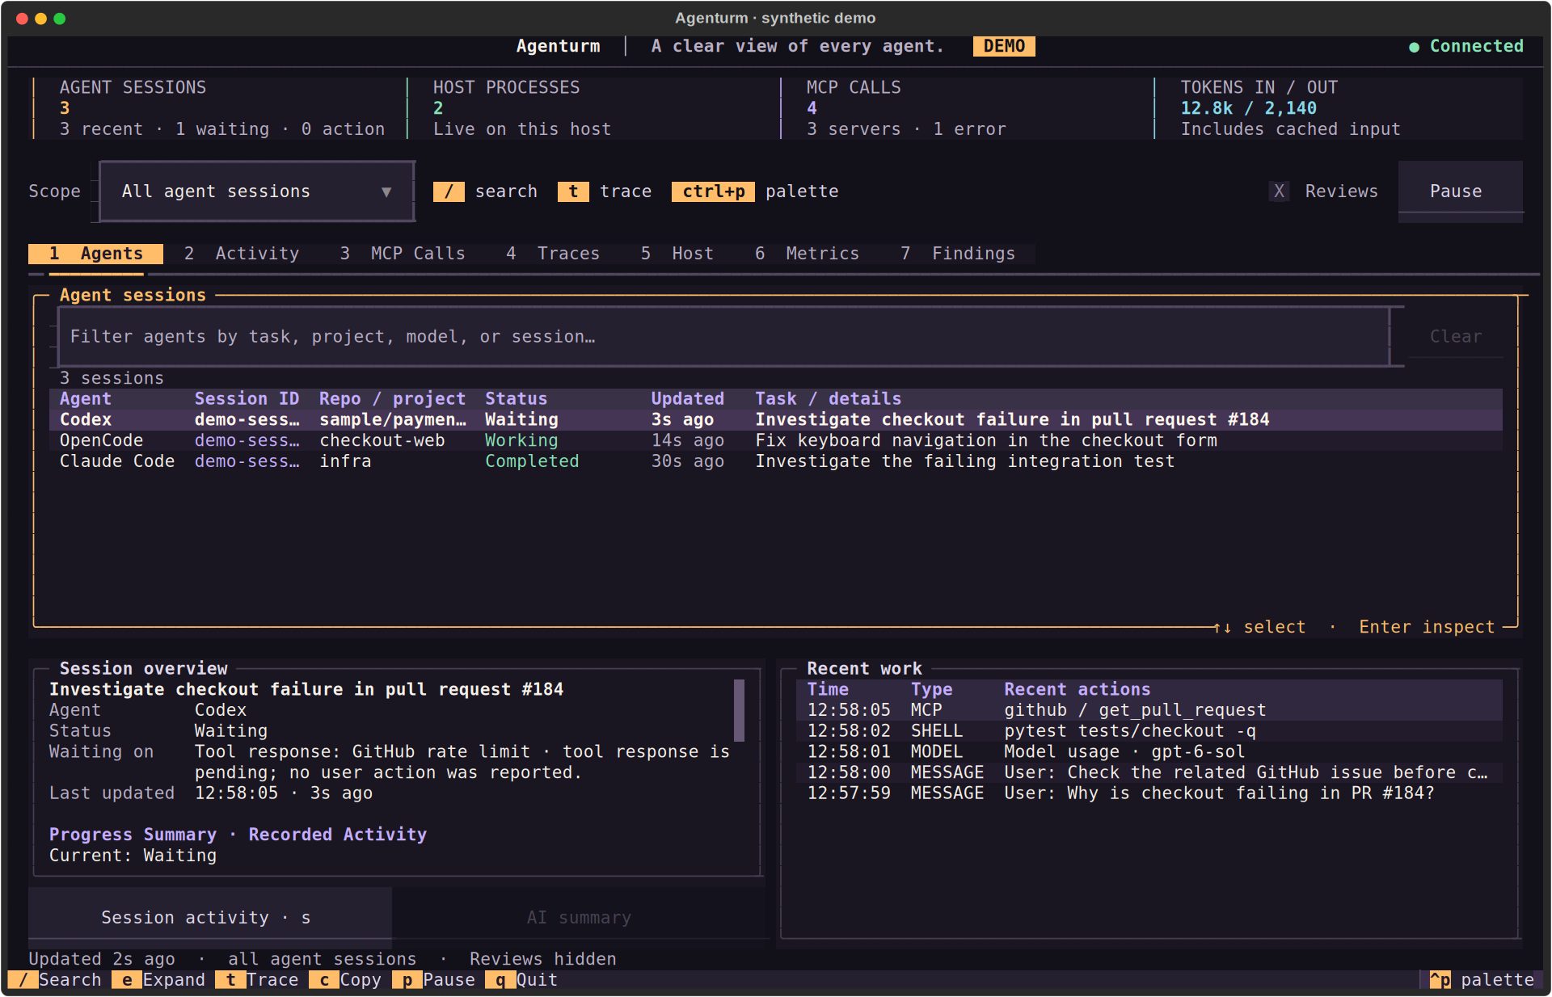The height and width of the screenshot is (997, 1552).
Task: Click the ctrl+p palette shortcut key
Action: tap(714, 191)
